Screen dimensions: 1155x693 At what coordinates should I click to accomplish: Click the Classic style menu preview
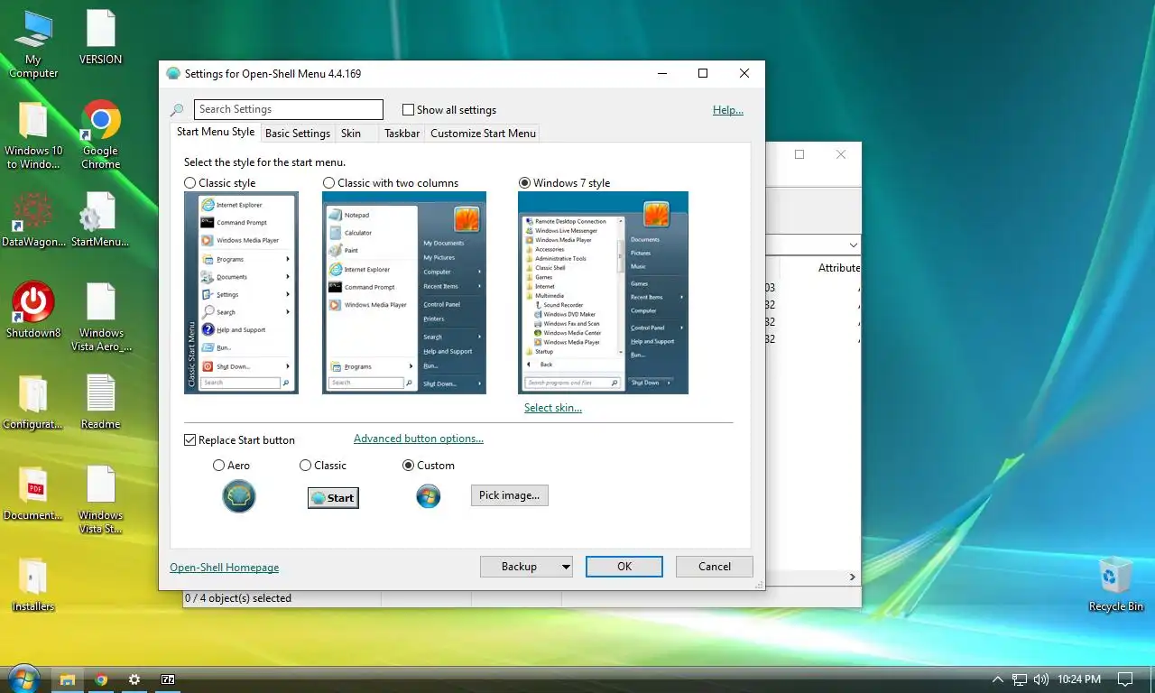tap(241, 292)
